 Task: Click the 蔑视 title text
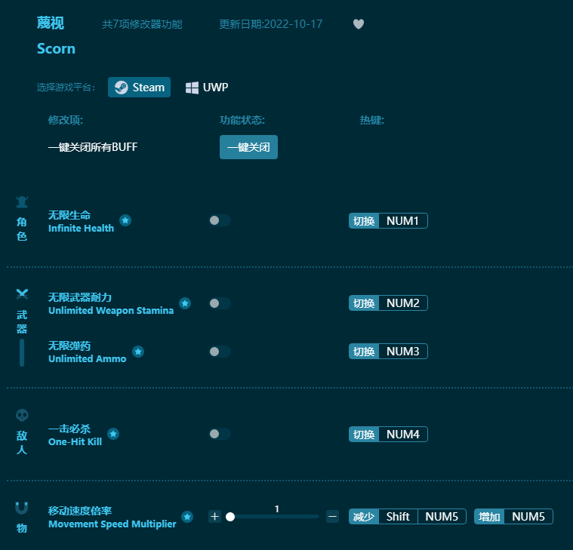pyautogui.click(x=51, y=23)
